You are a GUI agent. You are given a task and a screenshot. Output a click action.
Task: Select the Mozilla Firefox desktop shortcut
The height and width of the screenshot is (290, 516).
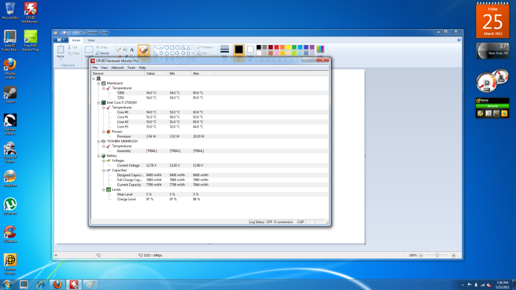[x=10, y=69]
